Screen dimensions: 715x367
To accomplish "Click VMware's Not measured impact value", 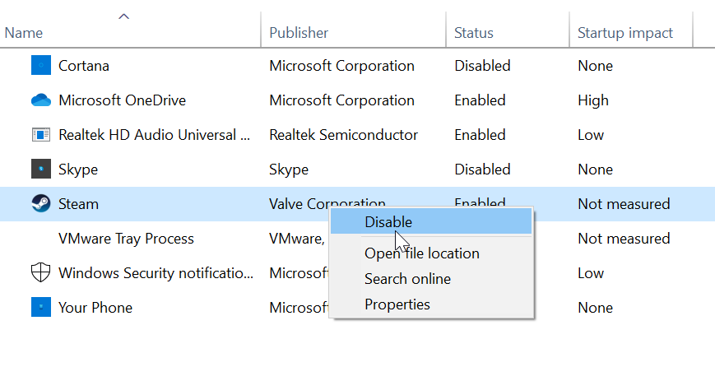I will (624, 239).
